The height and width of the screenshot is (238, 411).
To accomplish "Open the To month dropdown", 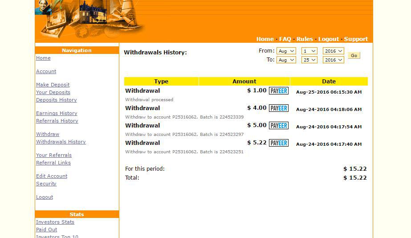I will tap(286, 60).
